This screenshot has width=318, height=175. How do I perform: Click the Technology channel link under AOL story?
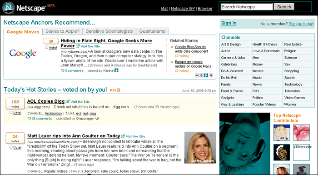pos(53,113)
